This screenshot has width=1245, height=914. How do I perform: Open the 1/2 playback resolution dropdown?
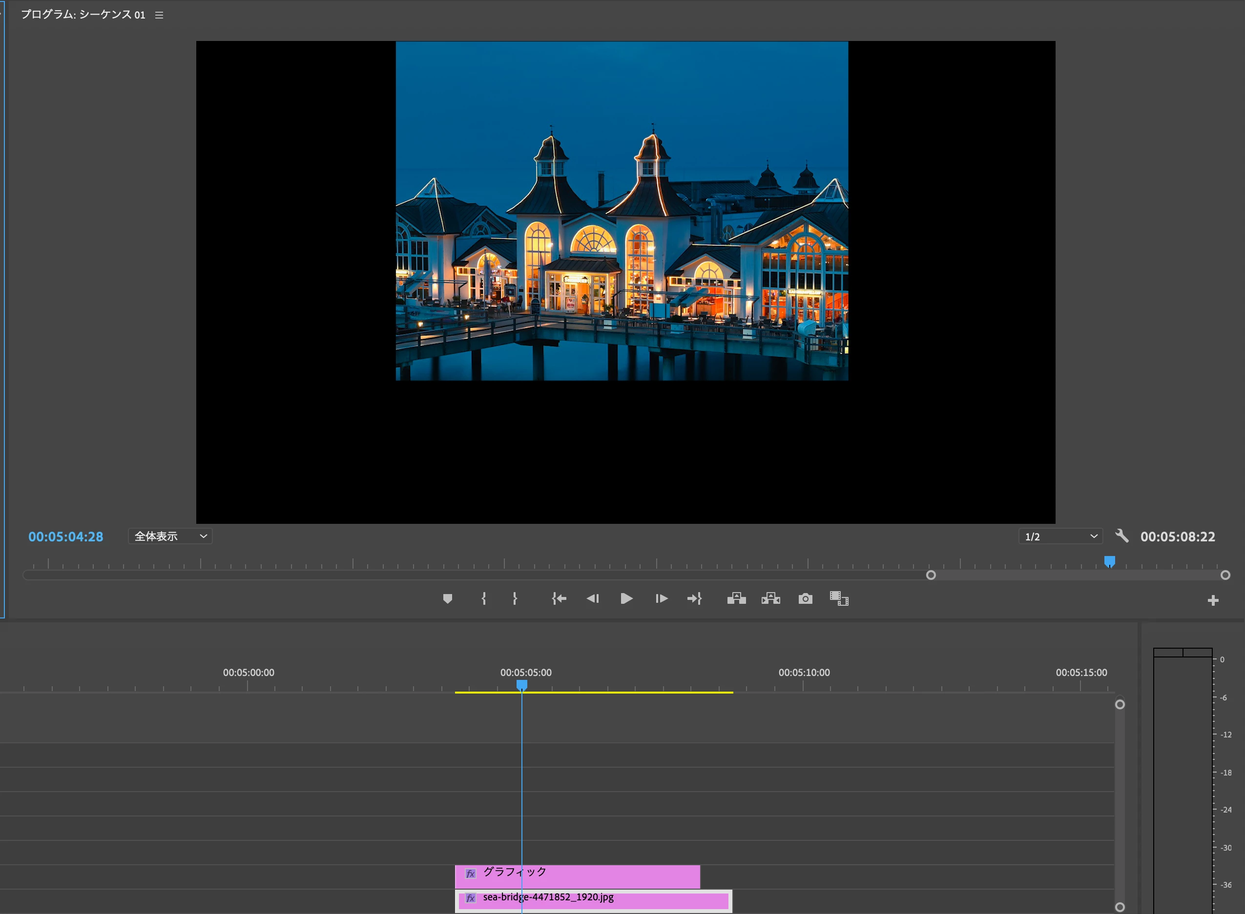click(1060, 536)
